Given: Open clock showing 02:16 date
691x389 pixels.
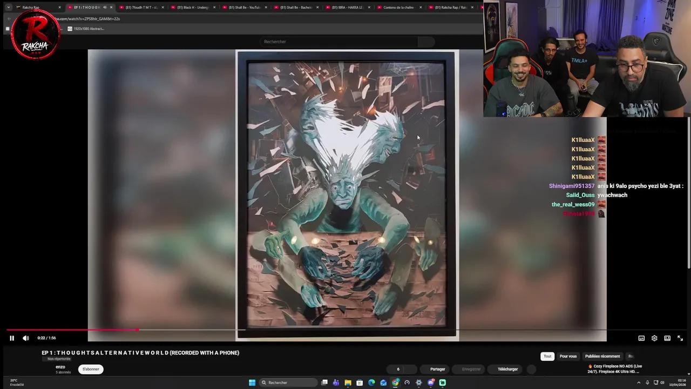Looking at the screenshot, I should pos(678,383).
